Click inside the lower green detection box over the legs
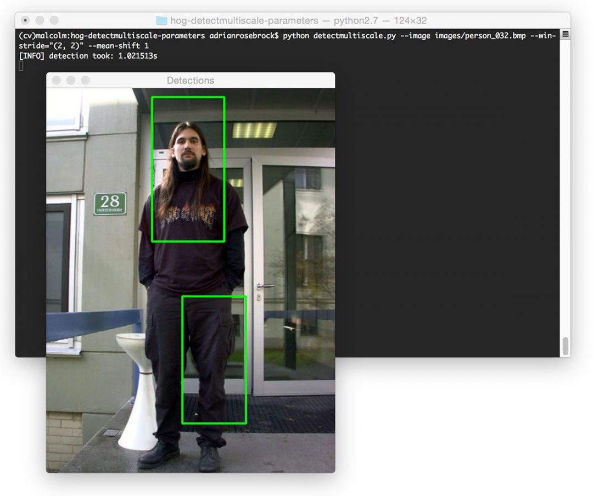The width and height of the screenshot is (593, 496). (214, 359)
